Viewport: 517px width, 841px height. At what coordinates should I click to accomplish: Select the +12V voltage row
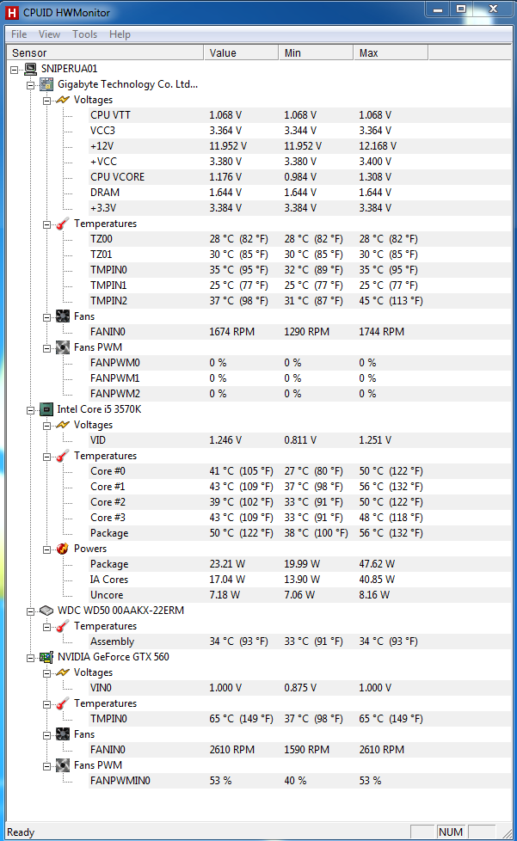click(x=299, y=146)
